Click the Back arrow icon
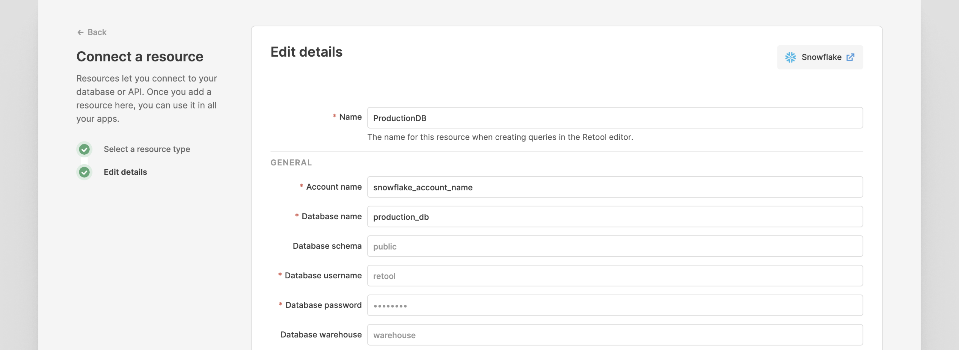 (80, 32)
